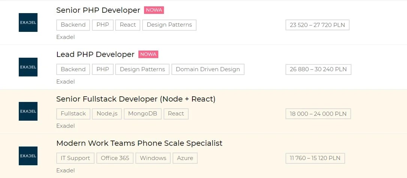Select the Domain Driven Design tag
This screenshot has width=407, height=178.
(x=208, y=69)
